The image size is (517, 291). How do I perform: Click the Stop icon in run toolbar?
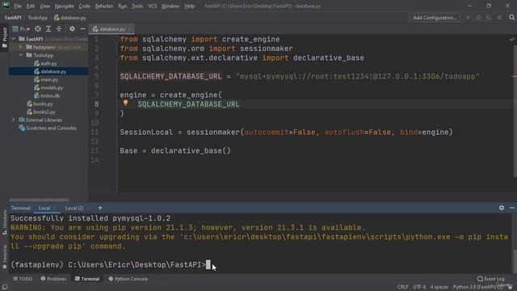click(x=500, y=18)
